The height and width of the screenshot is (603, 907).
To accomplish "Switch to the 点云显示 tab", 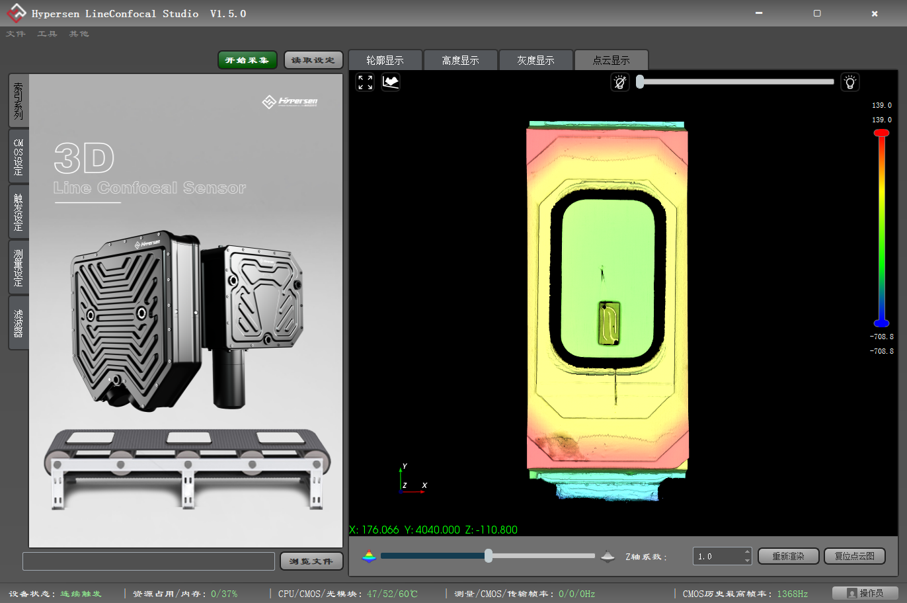I will coord(611,60).
